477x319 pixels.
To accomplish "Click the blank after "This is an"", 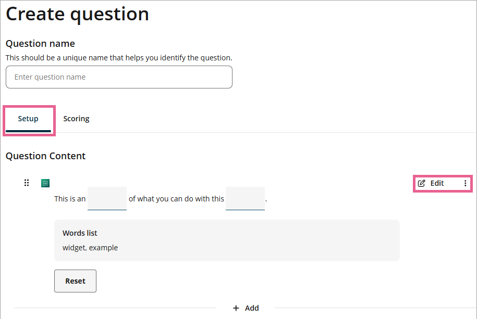I will point(107,199).
